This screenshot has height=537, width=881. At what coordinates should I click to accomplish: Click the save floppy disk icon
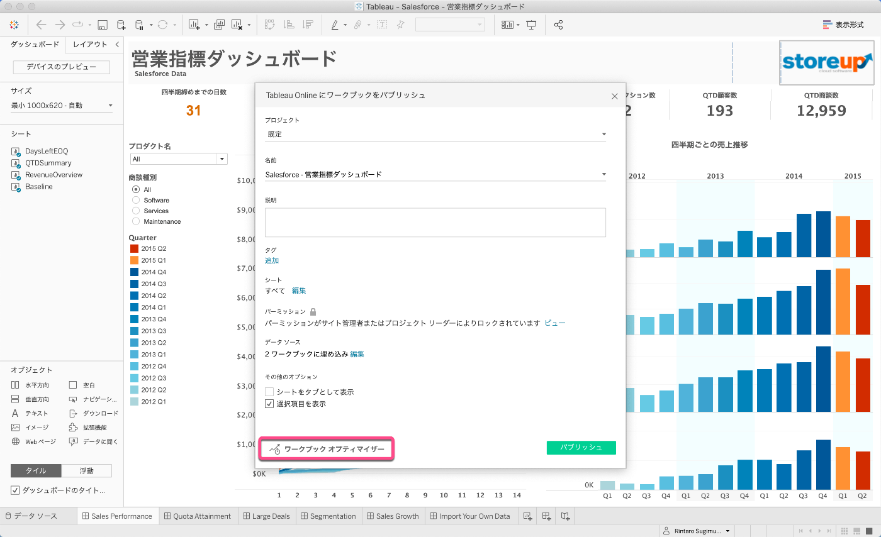point(103,25)
